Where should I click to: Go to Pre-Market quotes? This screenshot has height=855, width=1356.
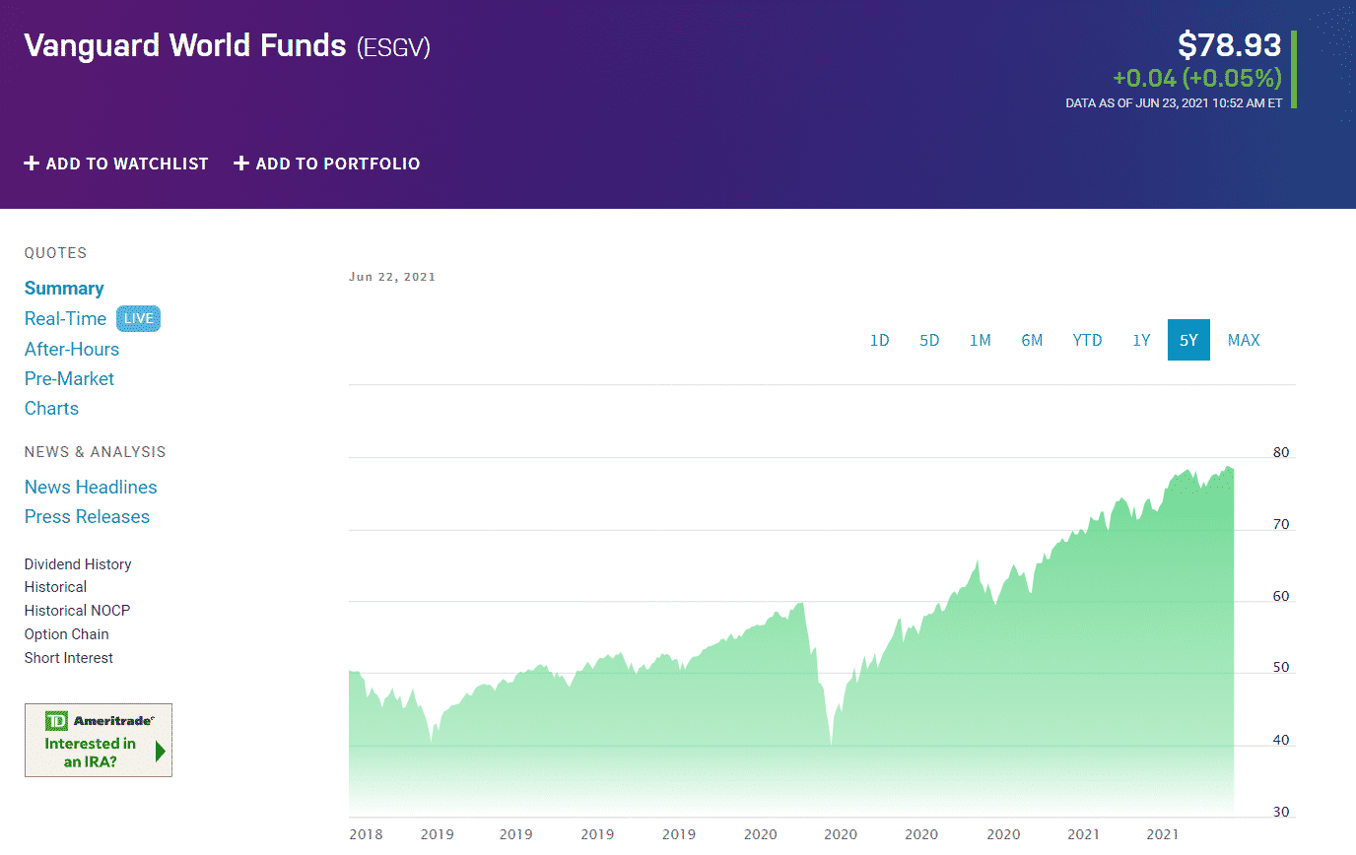tap(69, 378)
